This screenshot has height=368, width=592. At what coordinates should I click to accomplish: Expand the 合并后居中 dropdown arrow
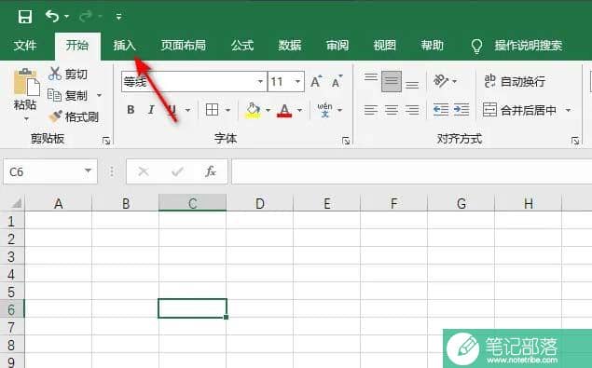click(568, 110)
